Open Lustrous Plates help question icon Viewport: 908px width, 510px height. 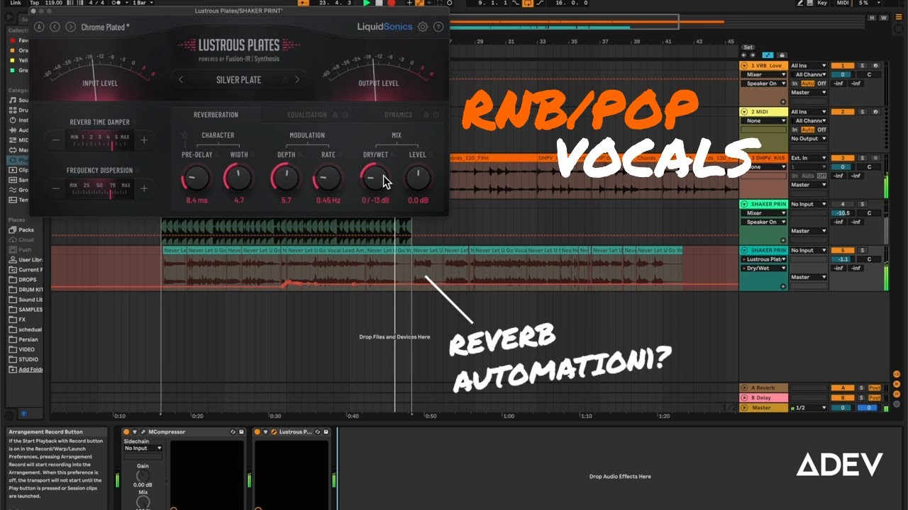[438, 27]
